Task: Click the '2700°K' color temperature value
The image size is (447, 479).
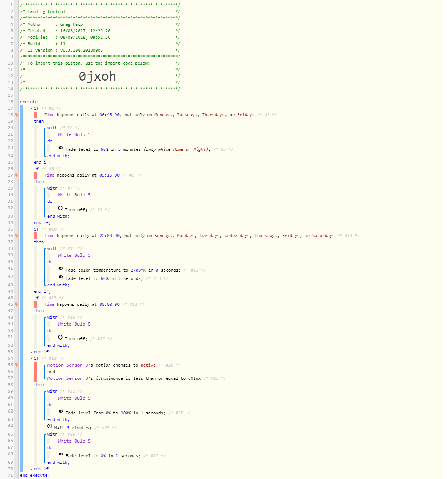Action: tap(138, 270)
